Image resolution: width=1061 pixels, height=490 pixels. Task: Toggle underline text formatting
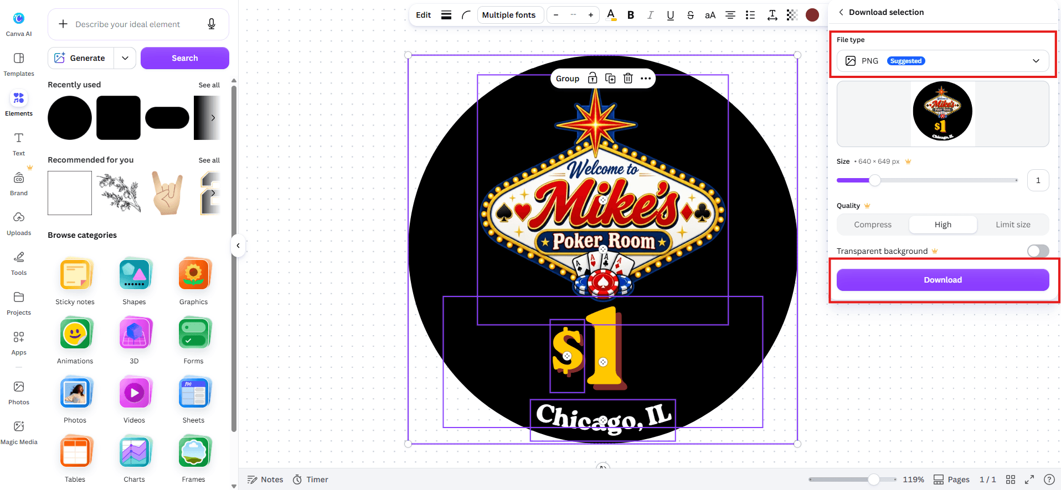pyautogui.click(x=671, y=15)
